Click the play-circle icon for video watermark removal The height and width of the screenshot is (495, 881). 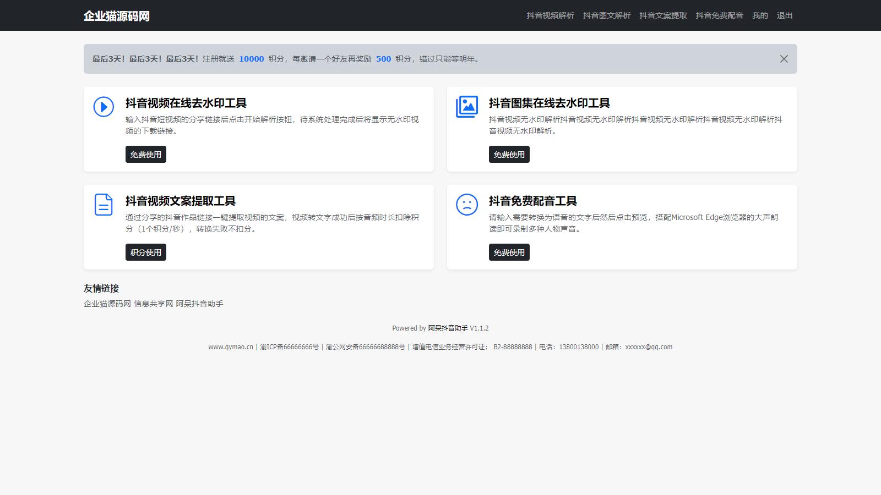point(104,107)
